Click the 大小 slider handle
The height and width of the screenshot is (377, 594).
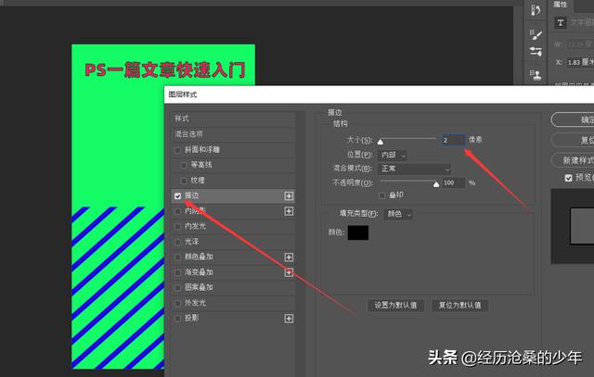381,142
